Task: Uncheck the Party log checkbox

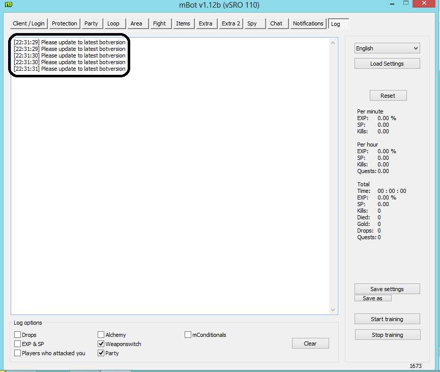Action: (101, 353)
